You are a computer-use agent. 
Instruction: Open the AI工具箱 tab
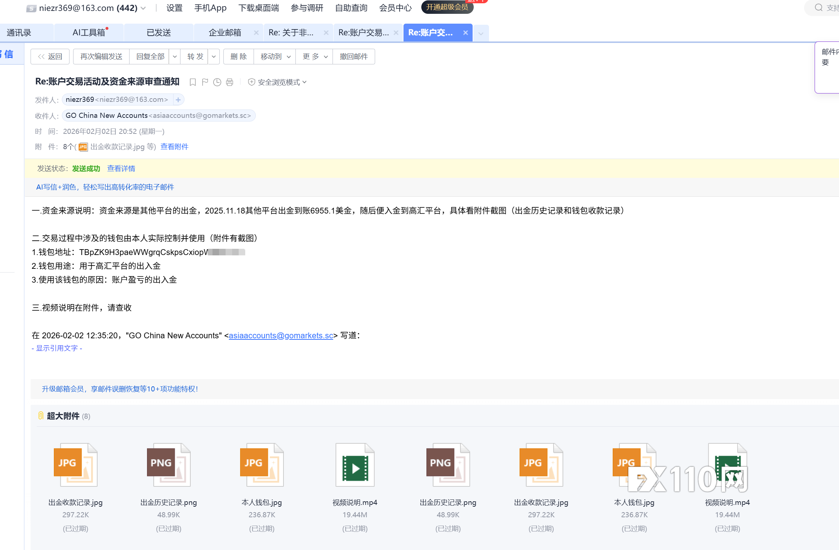(89, 33)
